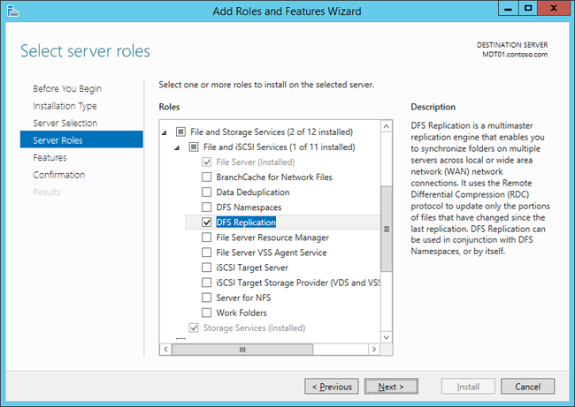Screen dimensions: 575x407
Task: Click the horizontal scrollbar right arrow
Action: 374,350
